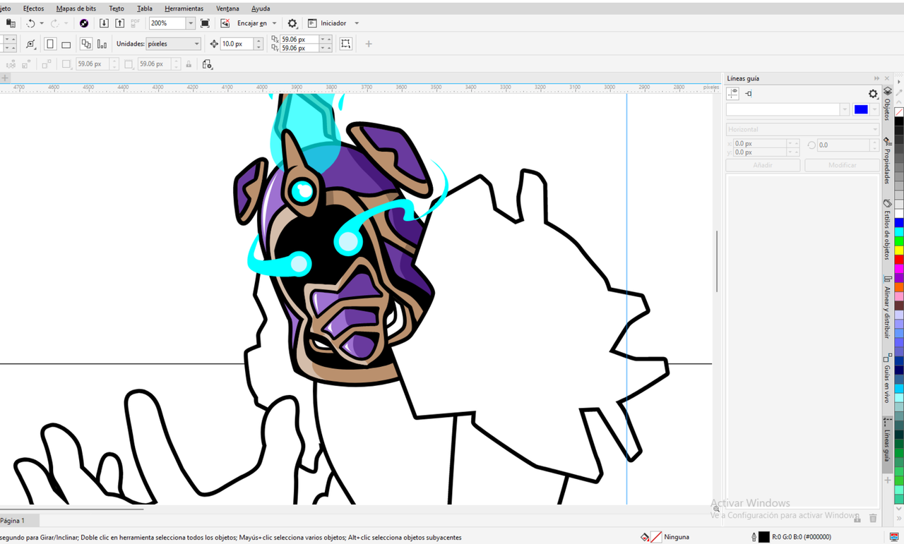
Task: Select the Página 1 tab
Action: pyautogui.click(x=13, y=521)
